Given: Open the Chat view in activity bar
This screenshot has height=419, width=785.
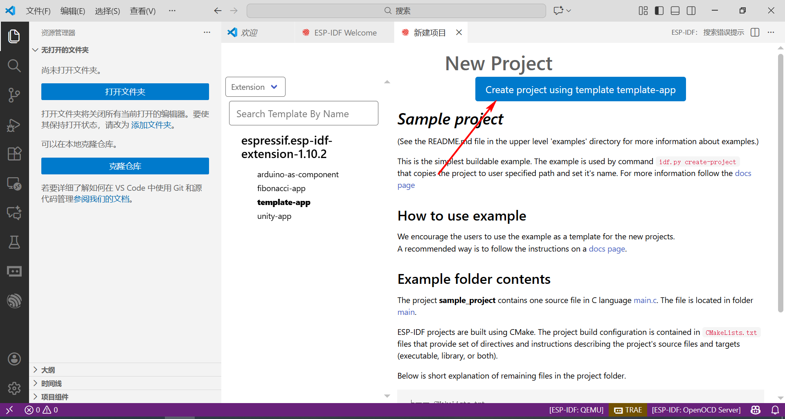Looking at the screenshot, I should [14, 213].
